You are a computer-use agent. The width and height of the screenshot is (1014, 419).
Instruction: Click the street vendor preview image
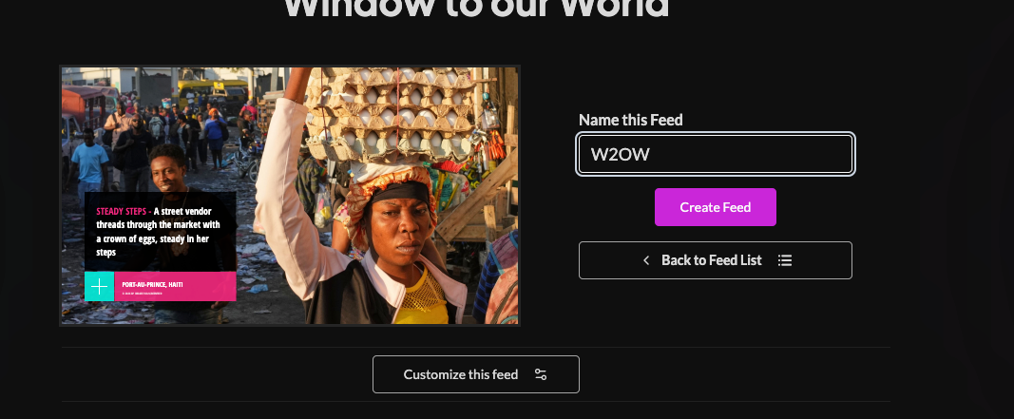290,196
